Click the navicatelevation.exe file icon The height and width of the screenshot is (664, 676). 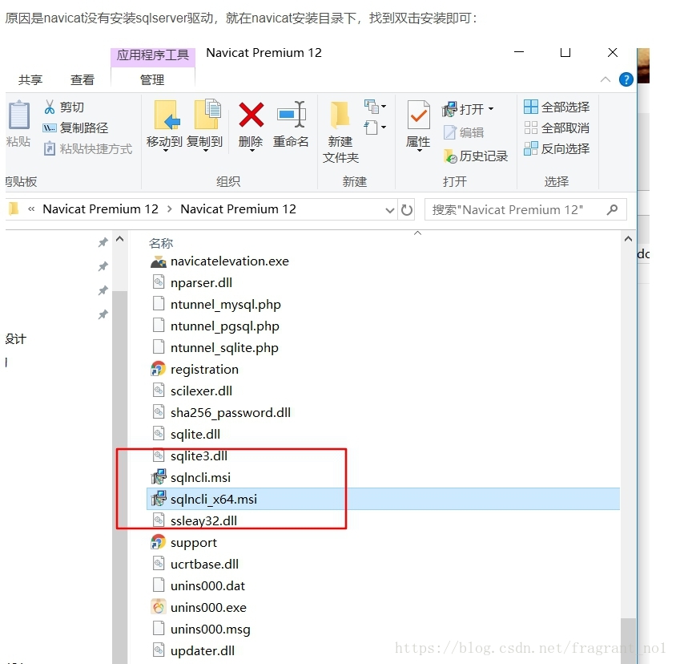pyautogui.click(x=159, y=261)
